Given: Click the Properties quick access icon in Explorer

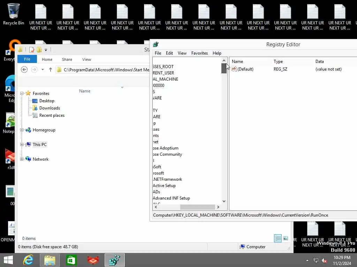Looking at the screenshot, I should (32, 50).
